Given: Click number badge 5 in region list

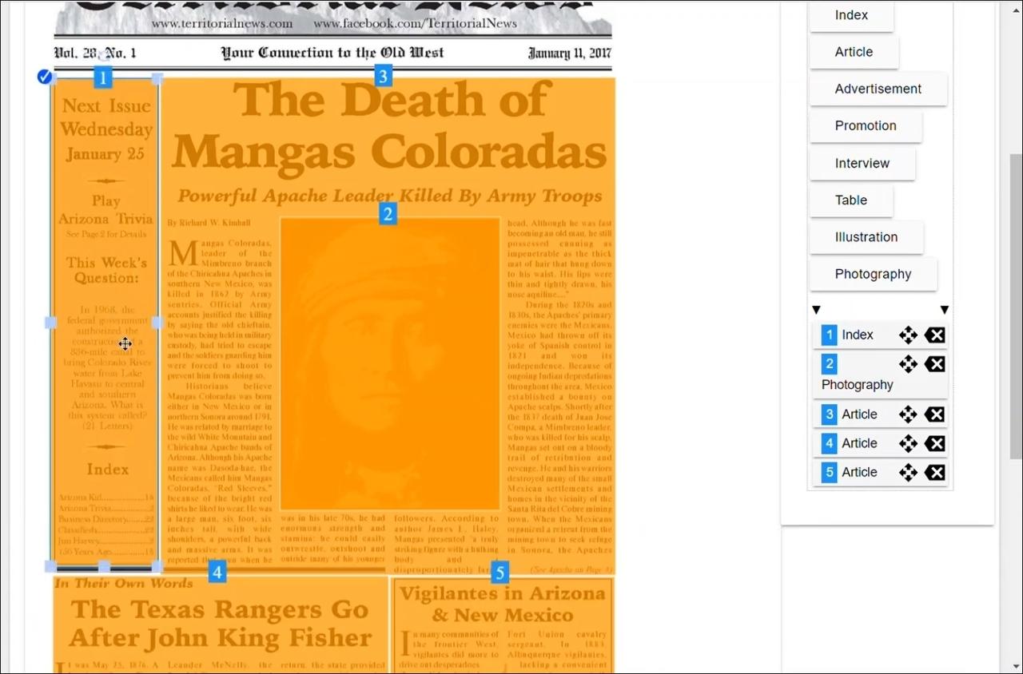Looking at the screenshot, I should point(830,472).
